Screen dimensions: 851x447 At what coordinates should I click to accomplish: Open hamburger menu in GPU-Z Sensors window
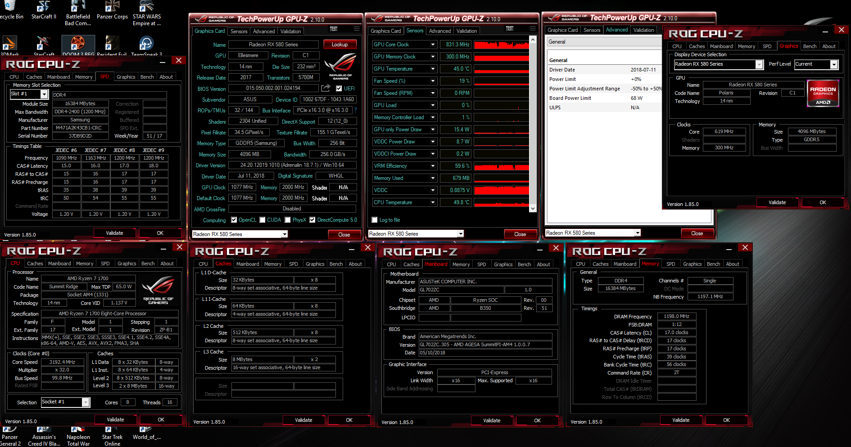tap(533, 28)
